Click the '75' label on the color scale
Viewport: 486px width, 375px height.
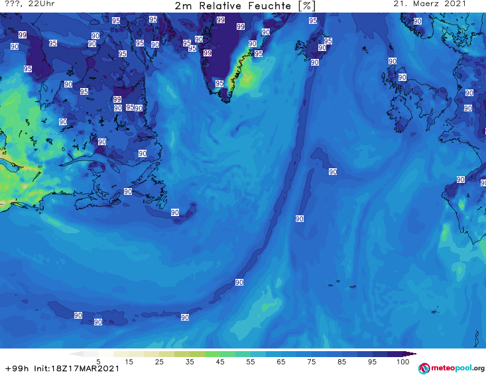(x=311, y=362)
